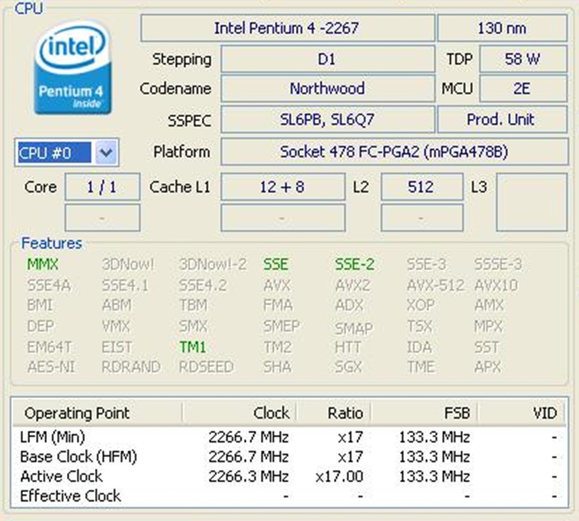Click the green TM1 feature label
Image resolution: width=579 pixels, height=521 pixels.
193,347
